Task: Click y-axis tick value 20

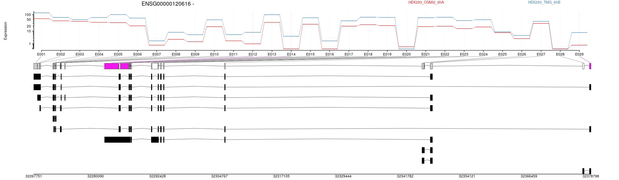Action: (29, 26)
